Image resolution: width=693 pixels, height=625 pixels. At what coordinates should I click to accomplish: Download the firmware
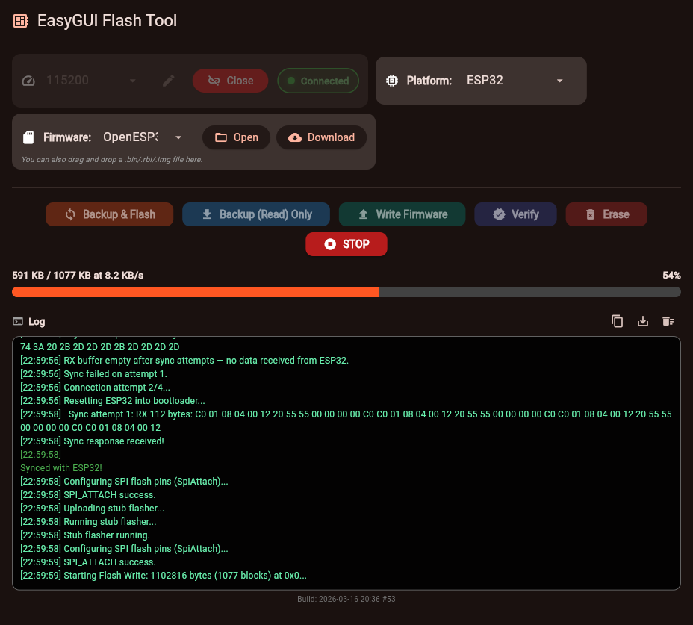[x=321, y=137]
